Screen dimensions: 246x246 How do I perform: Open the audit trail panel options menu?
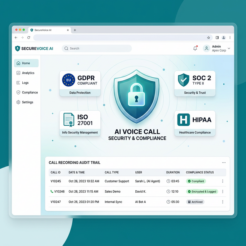224,163
